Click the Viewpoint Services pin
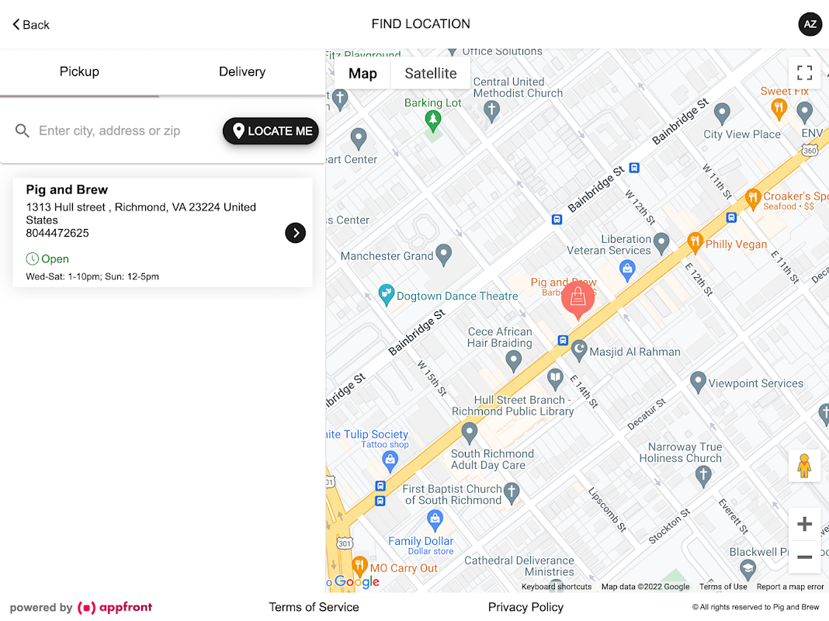This screenshot has width=829, height=621. (x=698, y=382)
